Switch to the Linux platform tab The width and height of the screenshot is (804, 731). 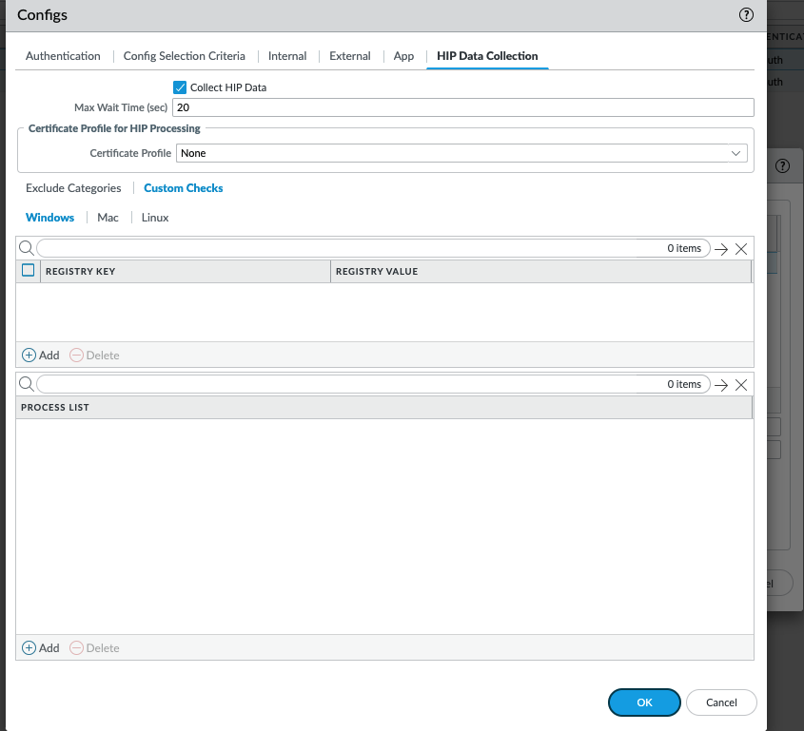coord(154,217)
